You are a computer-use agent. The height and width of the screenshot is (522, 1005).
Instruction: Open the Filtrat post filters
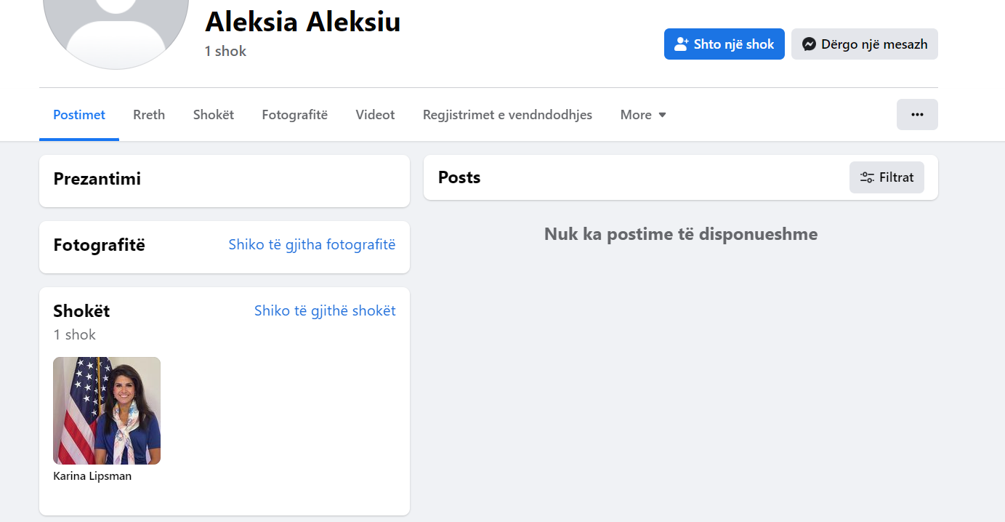(887, 177)
